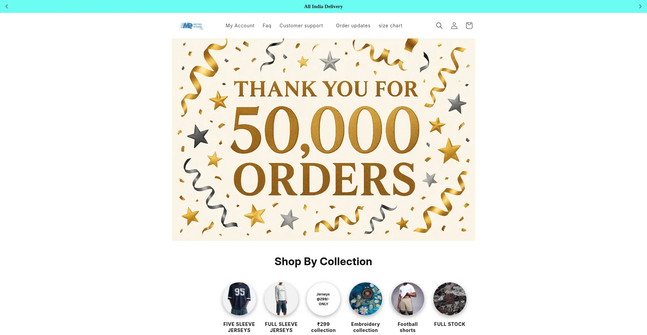This screenshot has width=647, height=335.
Task: Open the FULL STOCK circle image
Action: point(450,299)
